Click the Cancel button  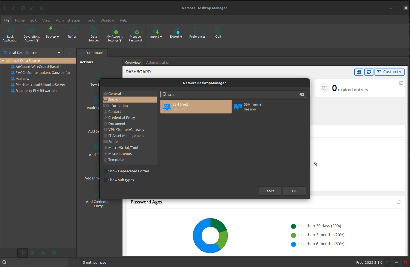click(x=270, y=191)
